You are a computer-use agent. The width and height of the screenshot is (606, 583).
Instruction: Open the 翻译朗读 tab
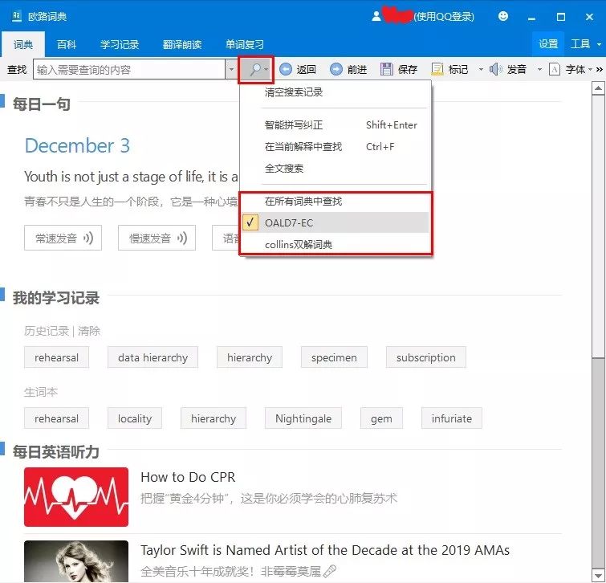click(x=182, y=45)
